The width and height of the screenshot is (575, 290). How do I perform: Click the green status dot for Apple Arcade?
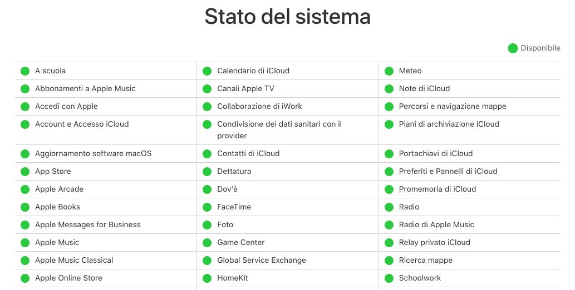[25, 189]
